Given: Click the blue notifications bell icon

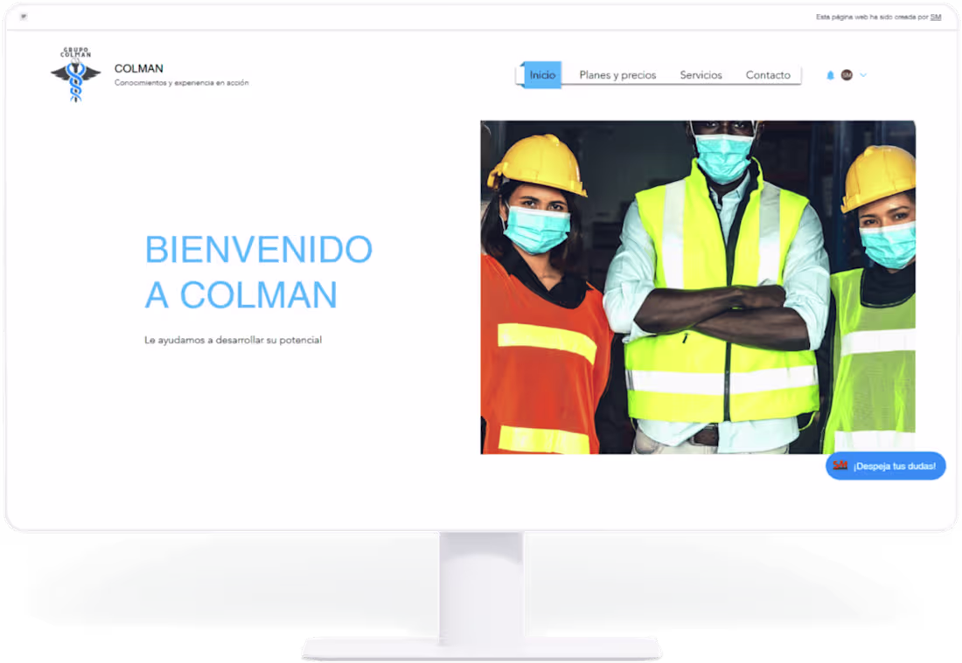Looking at the screenshot, I should [830, 74].
